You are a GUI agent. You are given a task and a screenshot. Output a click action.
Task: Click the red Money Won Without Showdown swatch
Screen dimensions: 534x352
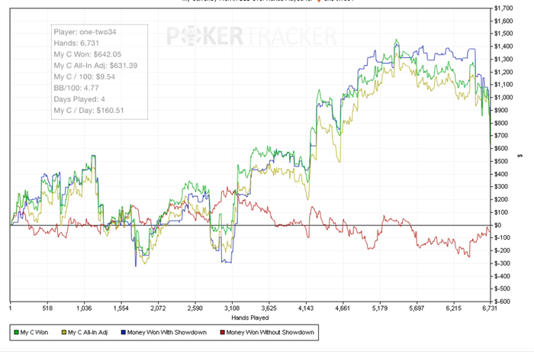click(223, 332)
